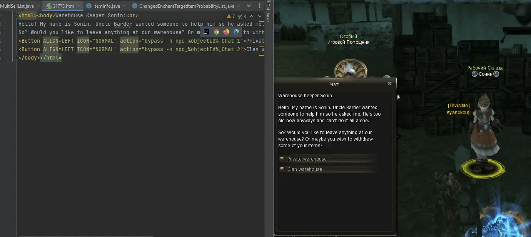This screenshot has height=237, width=531.
Task: Open the ChangedEnchantTargetItemProbabilityList.java tab
Action: [186, 6]
